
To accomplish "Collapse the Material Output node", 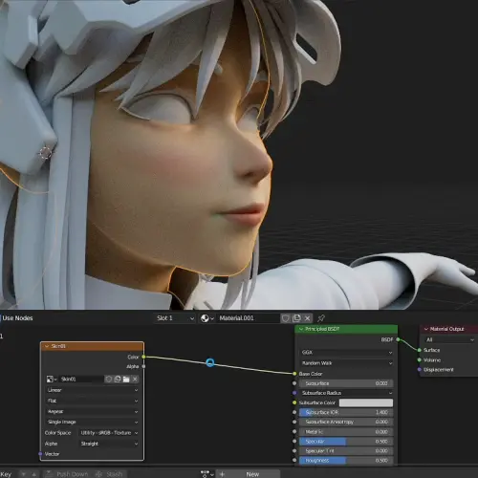I will pos(426,329).
